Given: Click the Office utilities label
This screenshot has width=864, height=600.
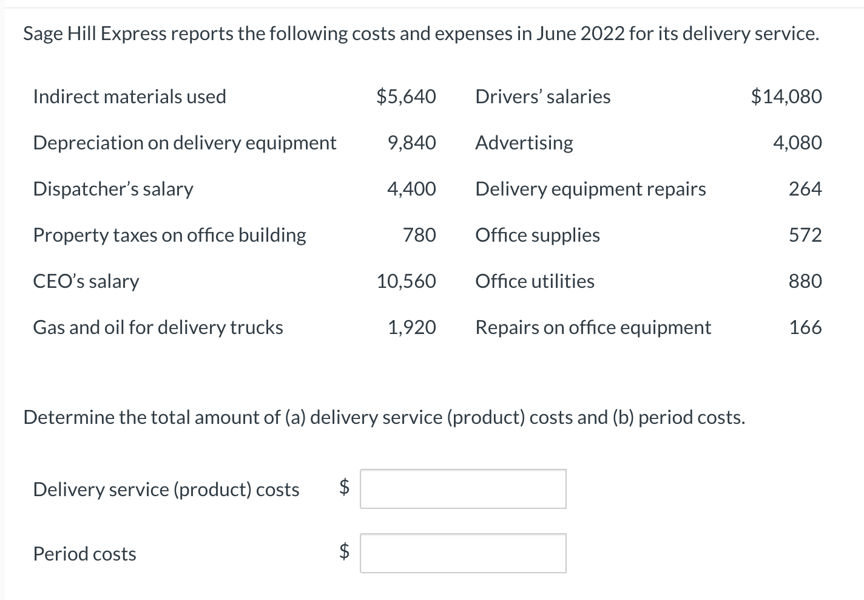Looking at the screenshot, I should [535, 281].
